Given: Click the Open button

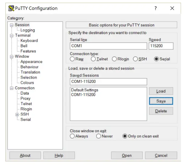Looking at the screenshot, I should pyautogui.click(x=127, y=155).
